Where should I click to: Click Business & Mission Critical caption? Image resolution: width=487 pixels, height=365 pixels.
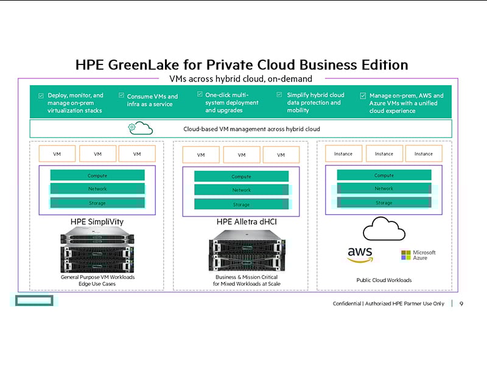click(247, 277)
